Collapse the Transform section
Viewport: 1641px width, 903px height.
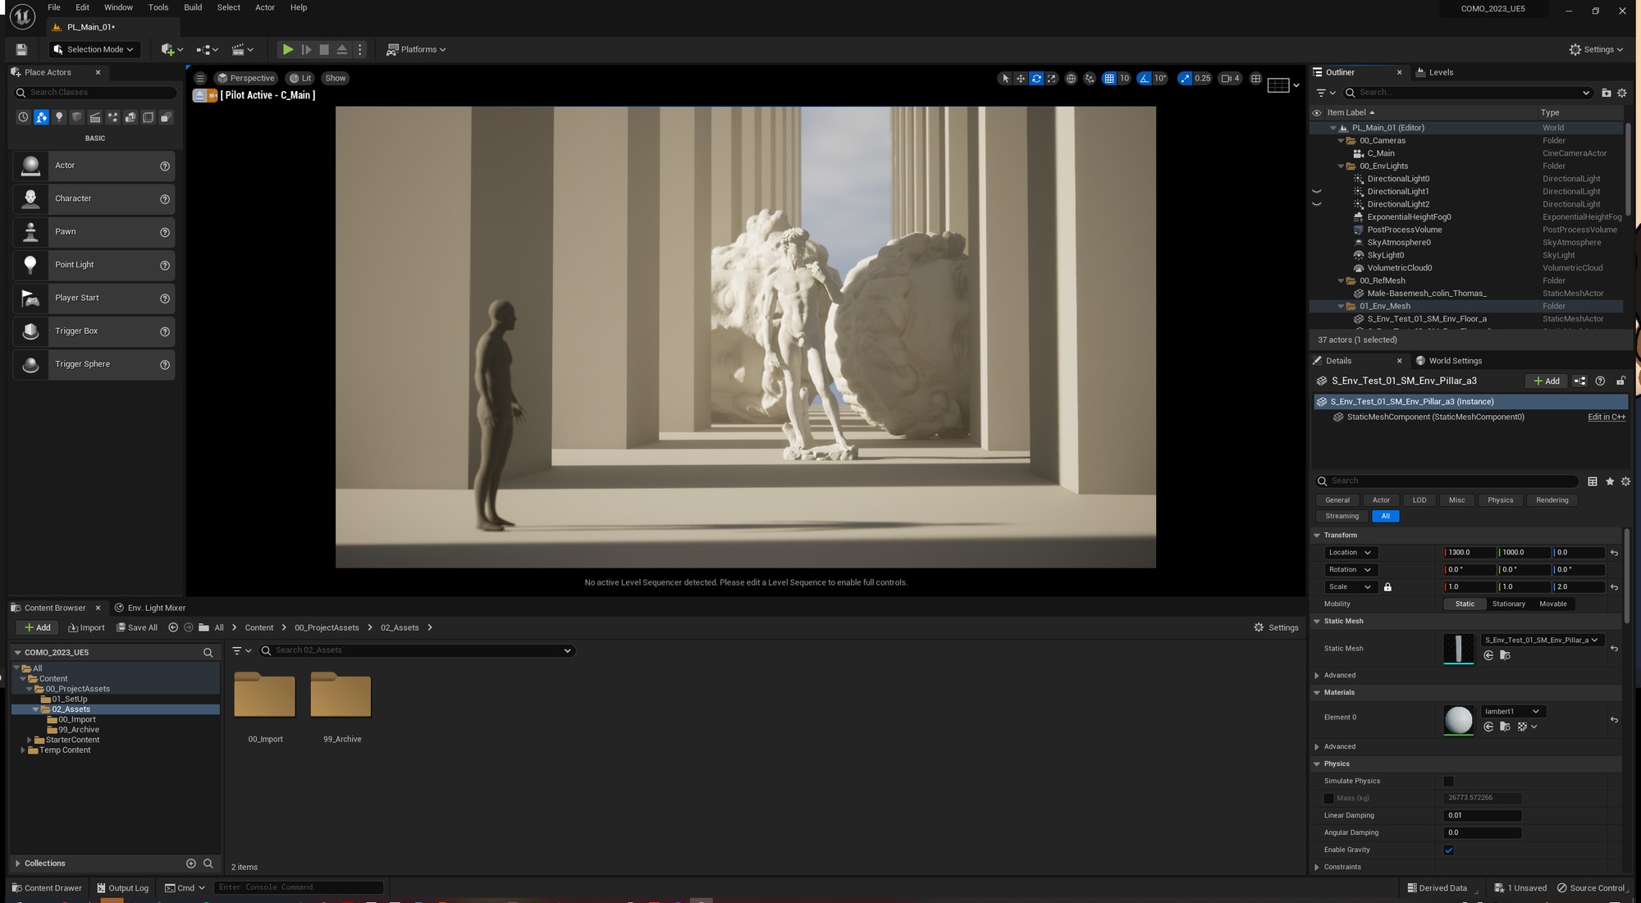point(1317,536)
